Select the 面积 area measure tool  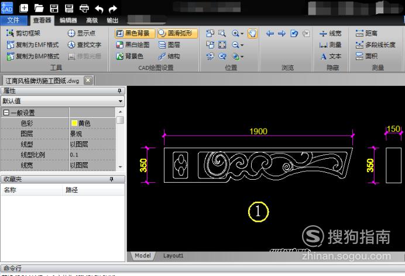[366, 56]
